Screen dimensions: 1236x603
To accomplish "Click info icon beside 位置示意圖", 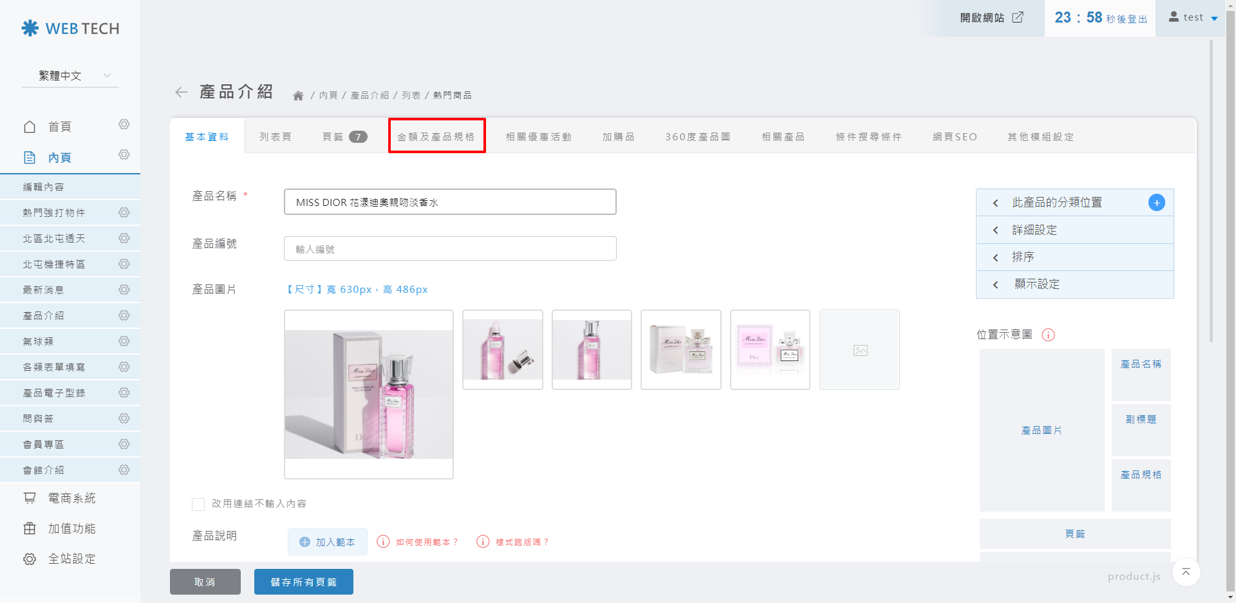I will 1048,335.
